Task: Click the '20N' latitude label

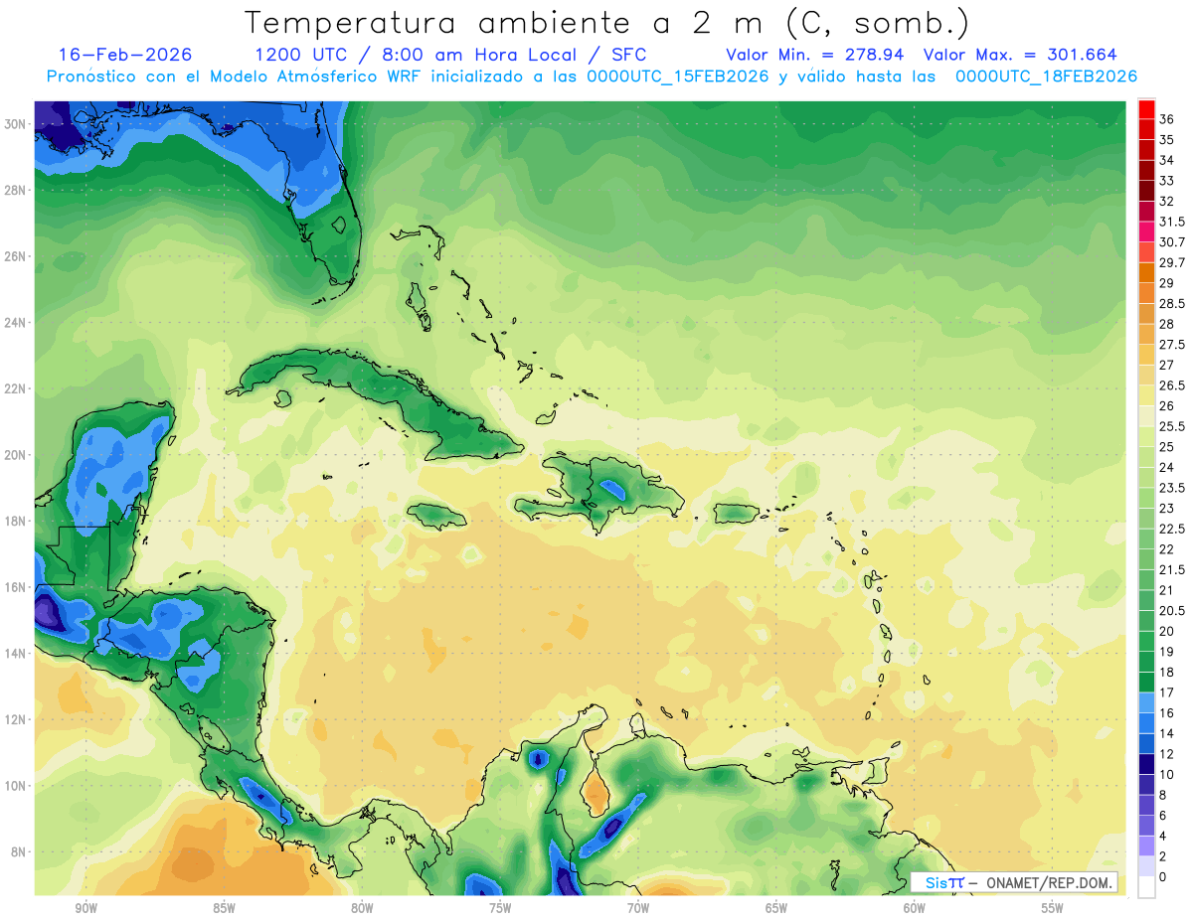Action: (x=17, y=455)
